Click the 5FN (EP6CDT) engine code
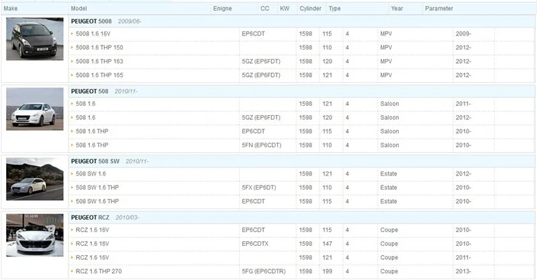537x280 pixels. click(262, 145)
